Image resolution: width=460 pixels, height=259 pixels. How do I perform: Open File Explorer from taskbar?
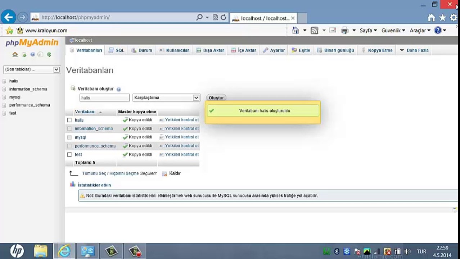coord(41,251)
